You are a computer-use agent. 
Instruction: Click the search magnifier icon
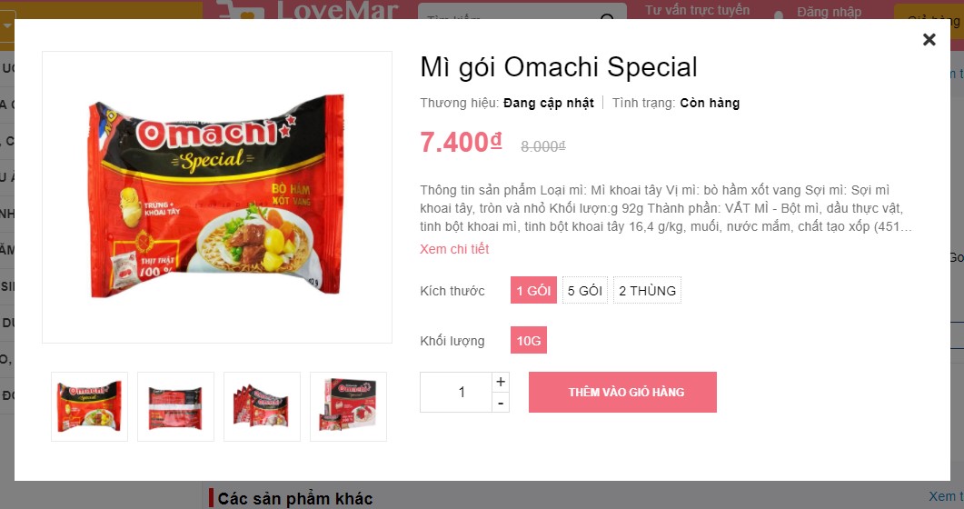(x=607, y=15)
